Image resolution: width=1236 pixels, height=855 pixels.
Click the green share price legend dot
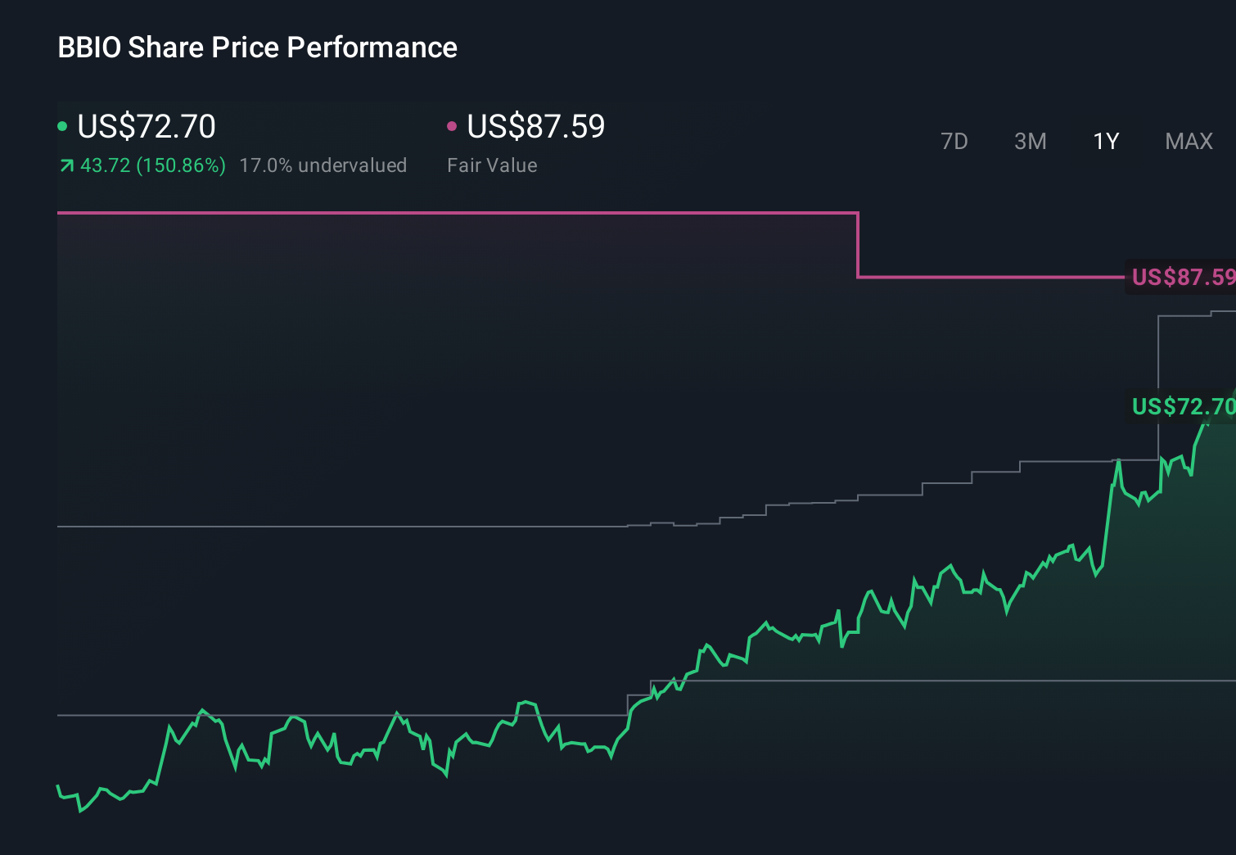[63, 126]
